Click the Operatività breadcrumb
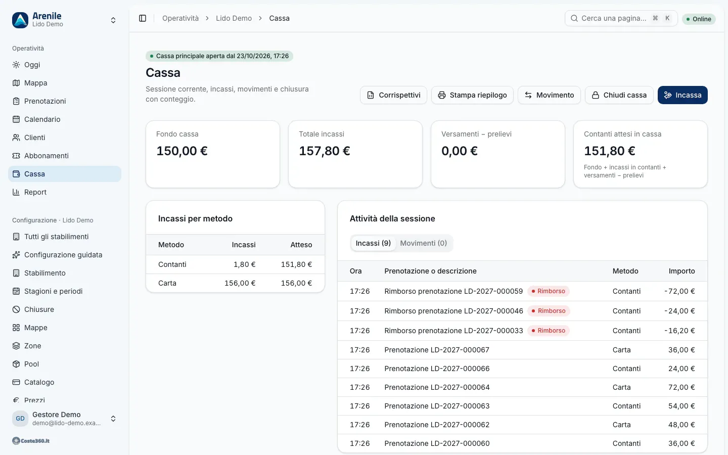728x455 pixels. pyautogui.click(x=180, y=18)
